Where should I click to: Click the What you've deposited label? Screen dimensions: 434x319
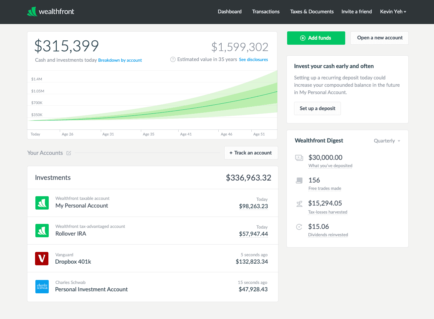[330, 166]
